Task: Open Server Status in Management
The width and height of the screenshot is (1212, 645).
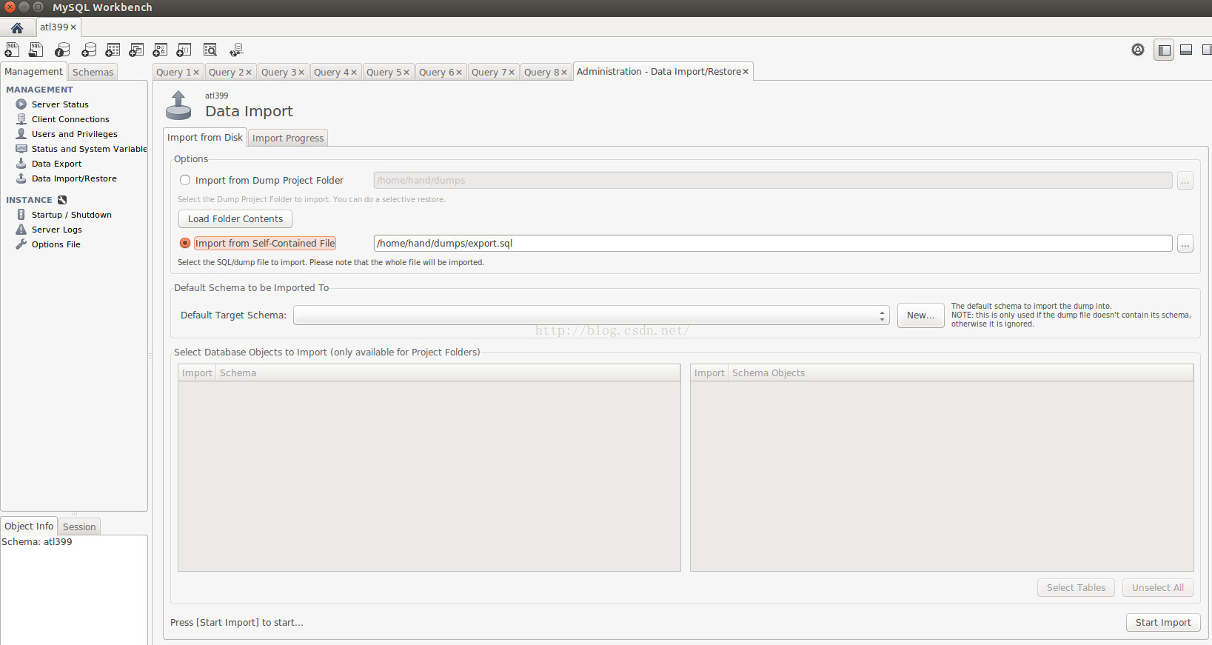Action: (60, 104)
